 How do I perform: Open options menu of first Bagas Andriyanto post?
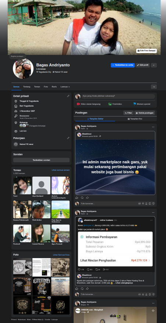153,127
